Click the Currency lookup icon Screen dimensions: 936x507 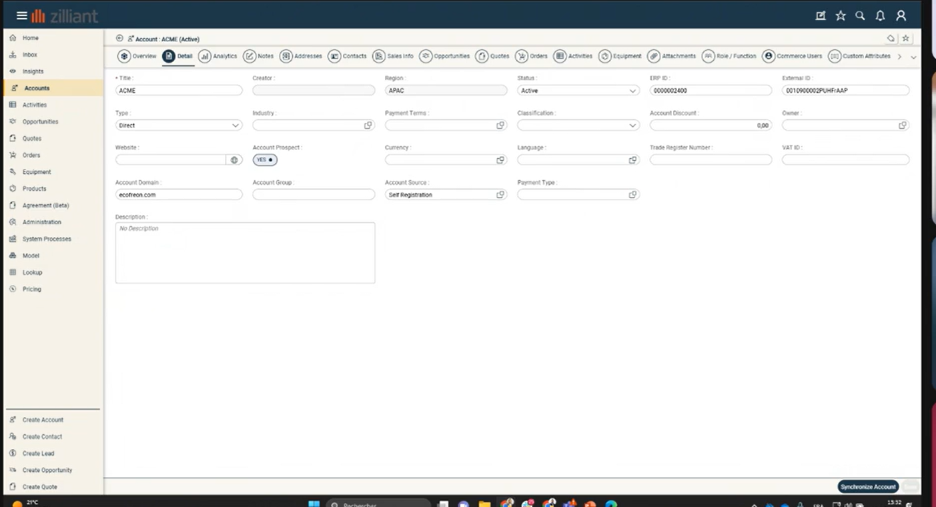pyautogui.click(x=500, y=160)
